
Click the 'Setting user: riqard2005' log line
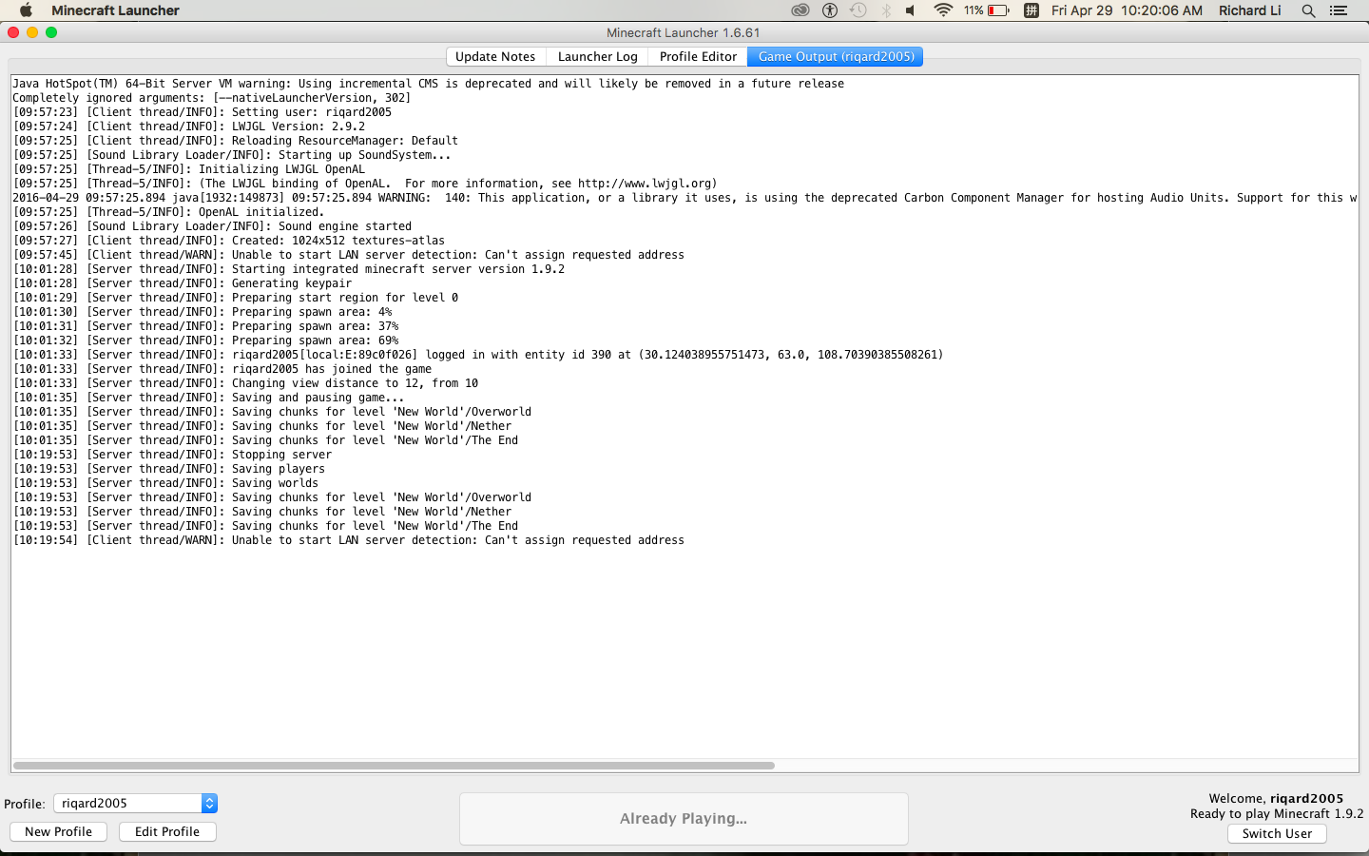tap(202, 112)
